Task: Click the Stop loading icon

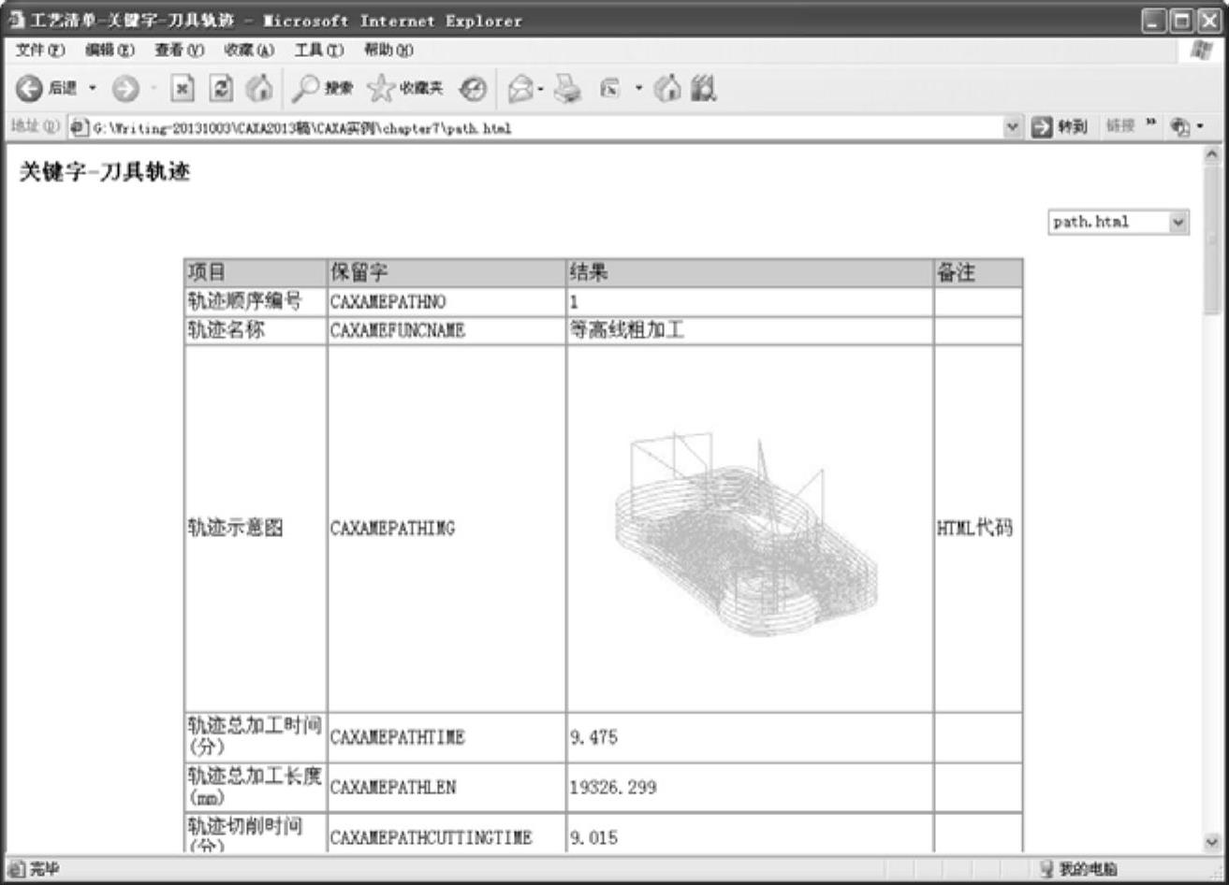Action: pyautogui.click(x=183, y=88)
